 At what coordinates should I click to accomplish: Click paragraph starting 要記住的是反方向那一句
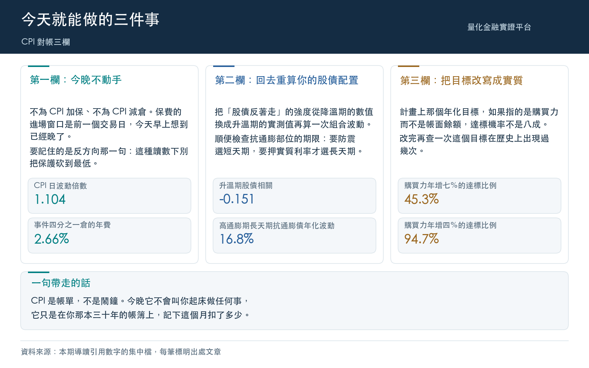click(x=109, y=157)
